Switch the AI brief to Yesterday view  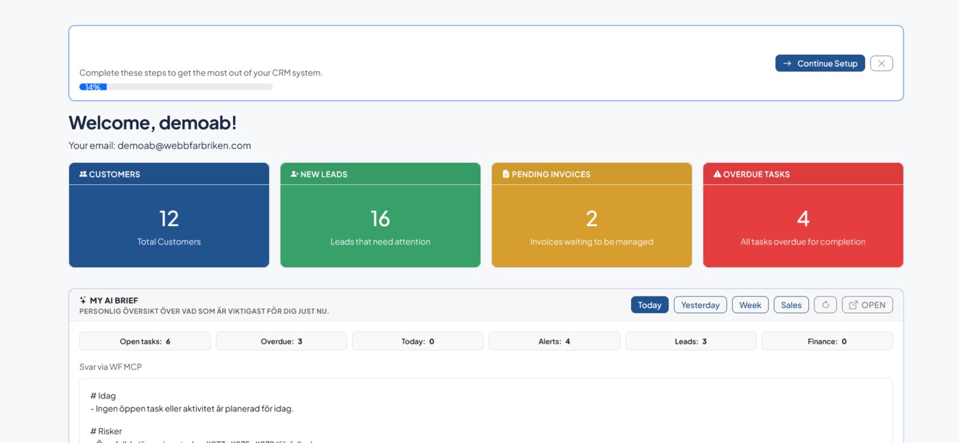click(699, 305)
